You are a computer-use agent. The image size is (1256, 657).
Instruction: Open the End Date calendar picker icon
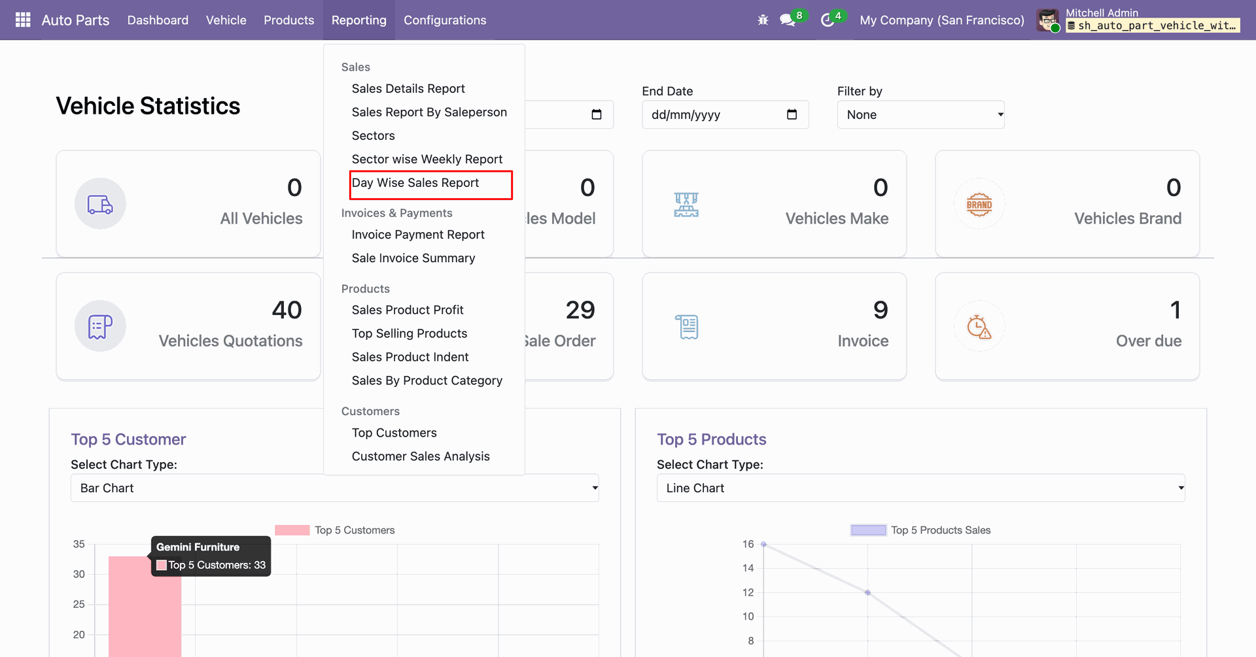[x=792, y=114]
